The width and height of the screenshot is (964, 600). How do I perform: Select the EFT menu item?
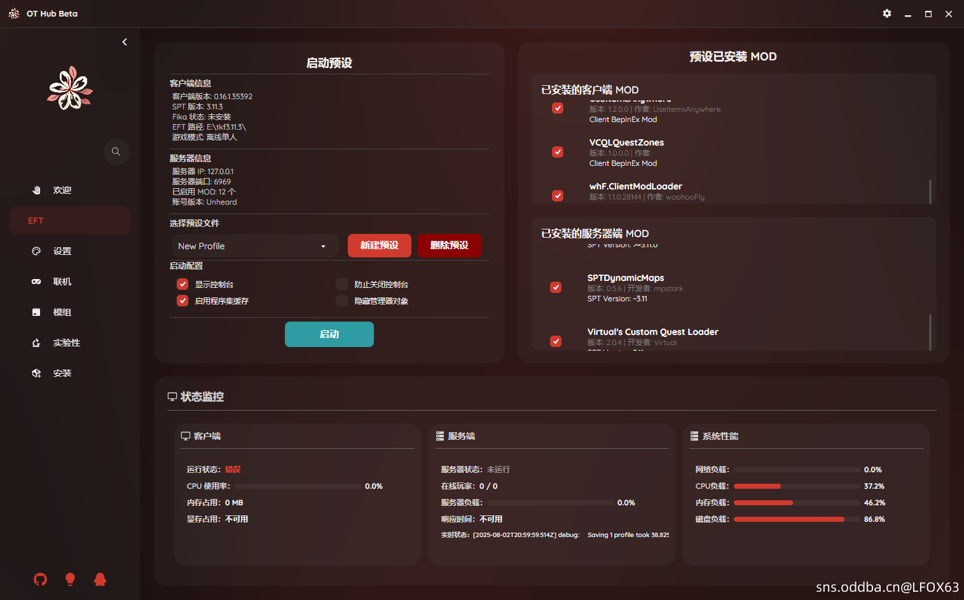tap(70, 221)
